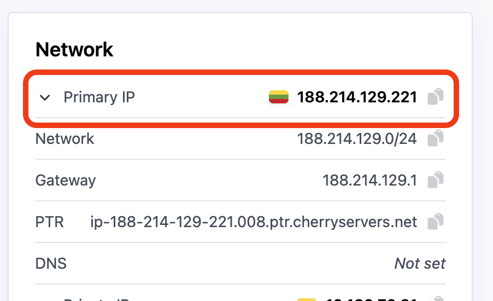Copy the Network 188.214.129.0/24 value
Viewport: 493px width, 301px height.
pyautogui.click(x=435, y=138)
